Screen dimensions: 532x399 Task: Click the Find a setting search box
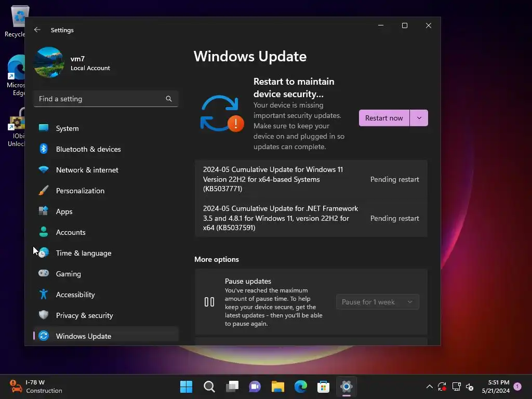pos(106,99)
